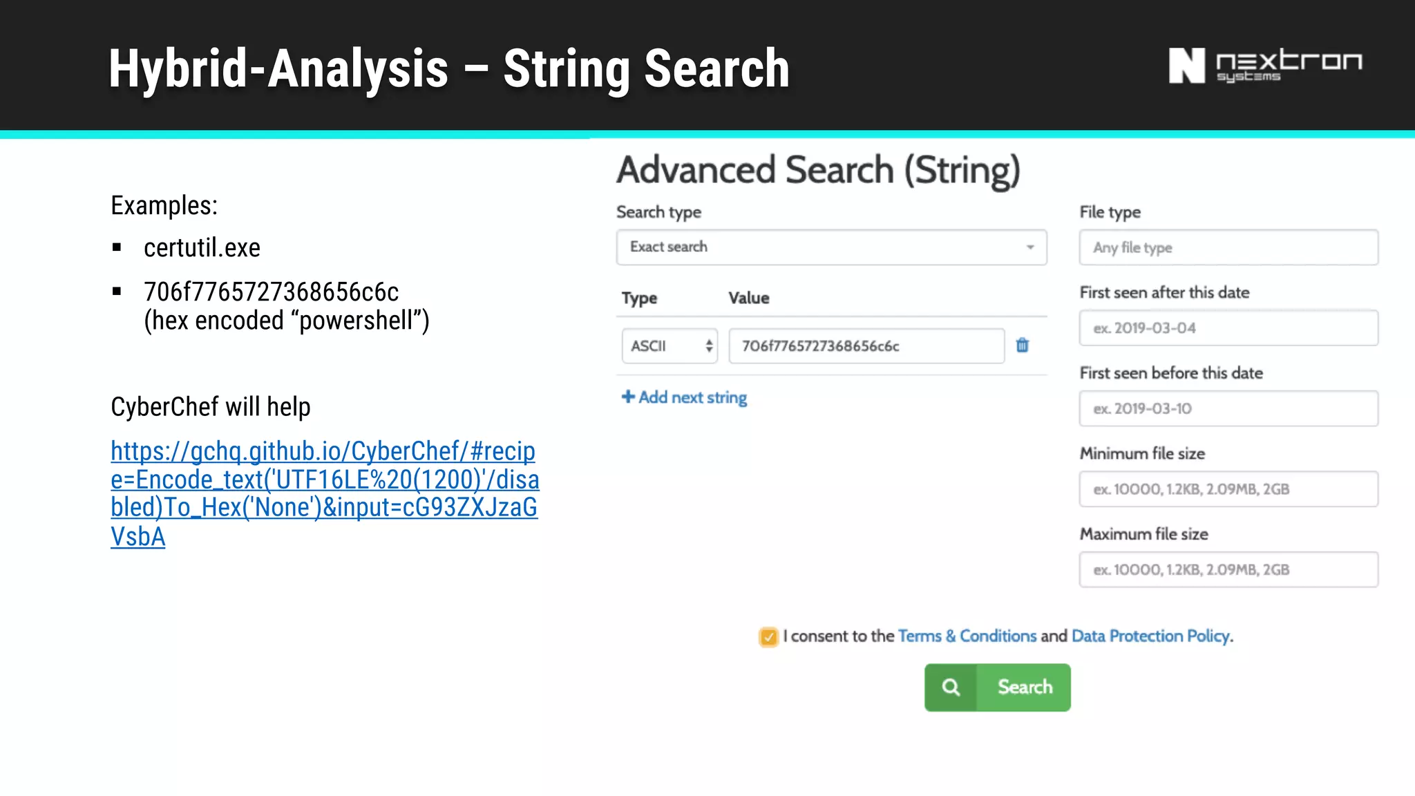1415x796 pixels.
Task: Click the Maximum file size label
Action: 1143,534
